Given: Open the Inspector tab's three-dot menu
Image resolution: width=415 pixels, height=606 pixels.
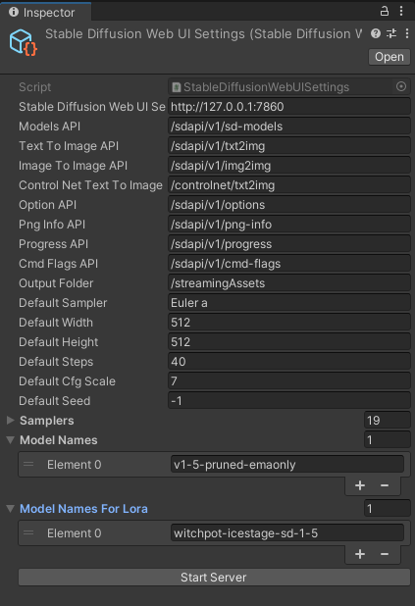Looking at the screenshot, I should coord(401,11).
